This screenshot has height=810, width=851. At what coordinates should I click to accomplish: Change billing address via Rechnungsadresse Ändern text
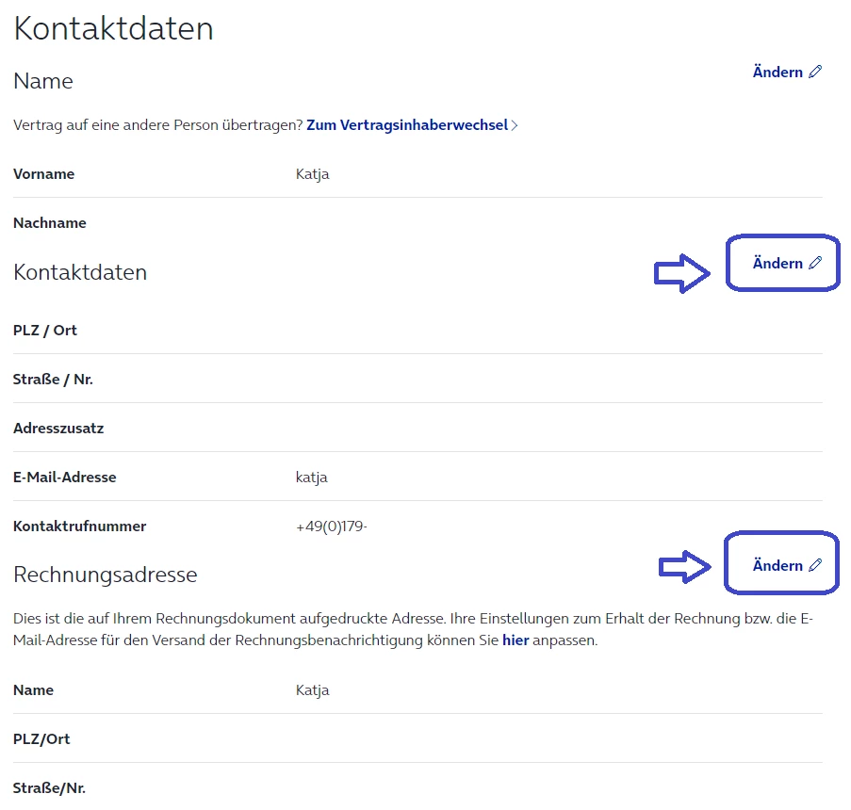point(777,565)
